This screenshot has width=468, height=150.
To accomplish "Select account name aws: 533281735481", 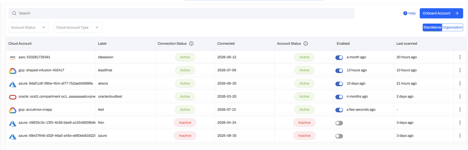I will point(34,57).
